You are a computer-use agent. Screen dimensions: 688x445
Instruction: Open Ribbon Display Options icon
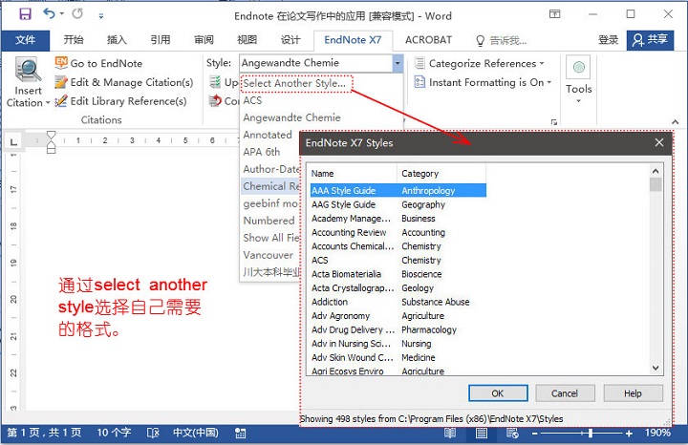[554, 14]
